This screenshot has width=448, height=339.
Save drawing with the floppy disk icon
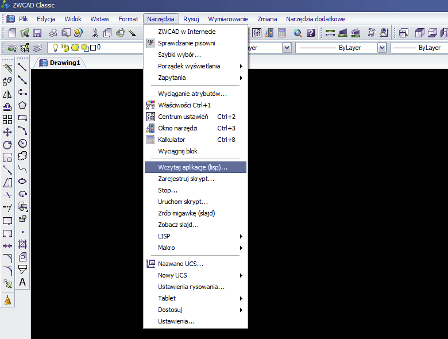click(37, 33)
